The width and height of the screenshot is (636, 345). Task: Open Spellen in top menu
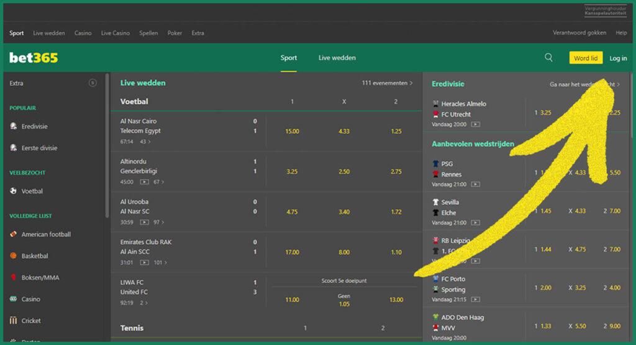point(148,33)
